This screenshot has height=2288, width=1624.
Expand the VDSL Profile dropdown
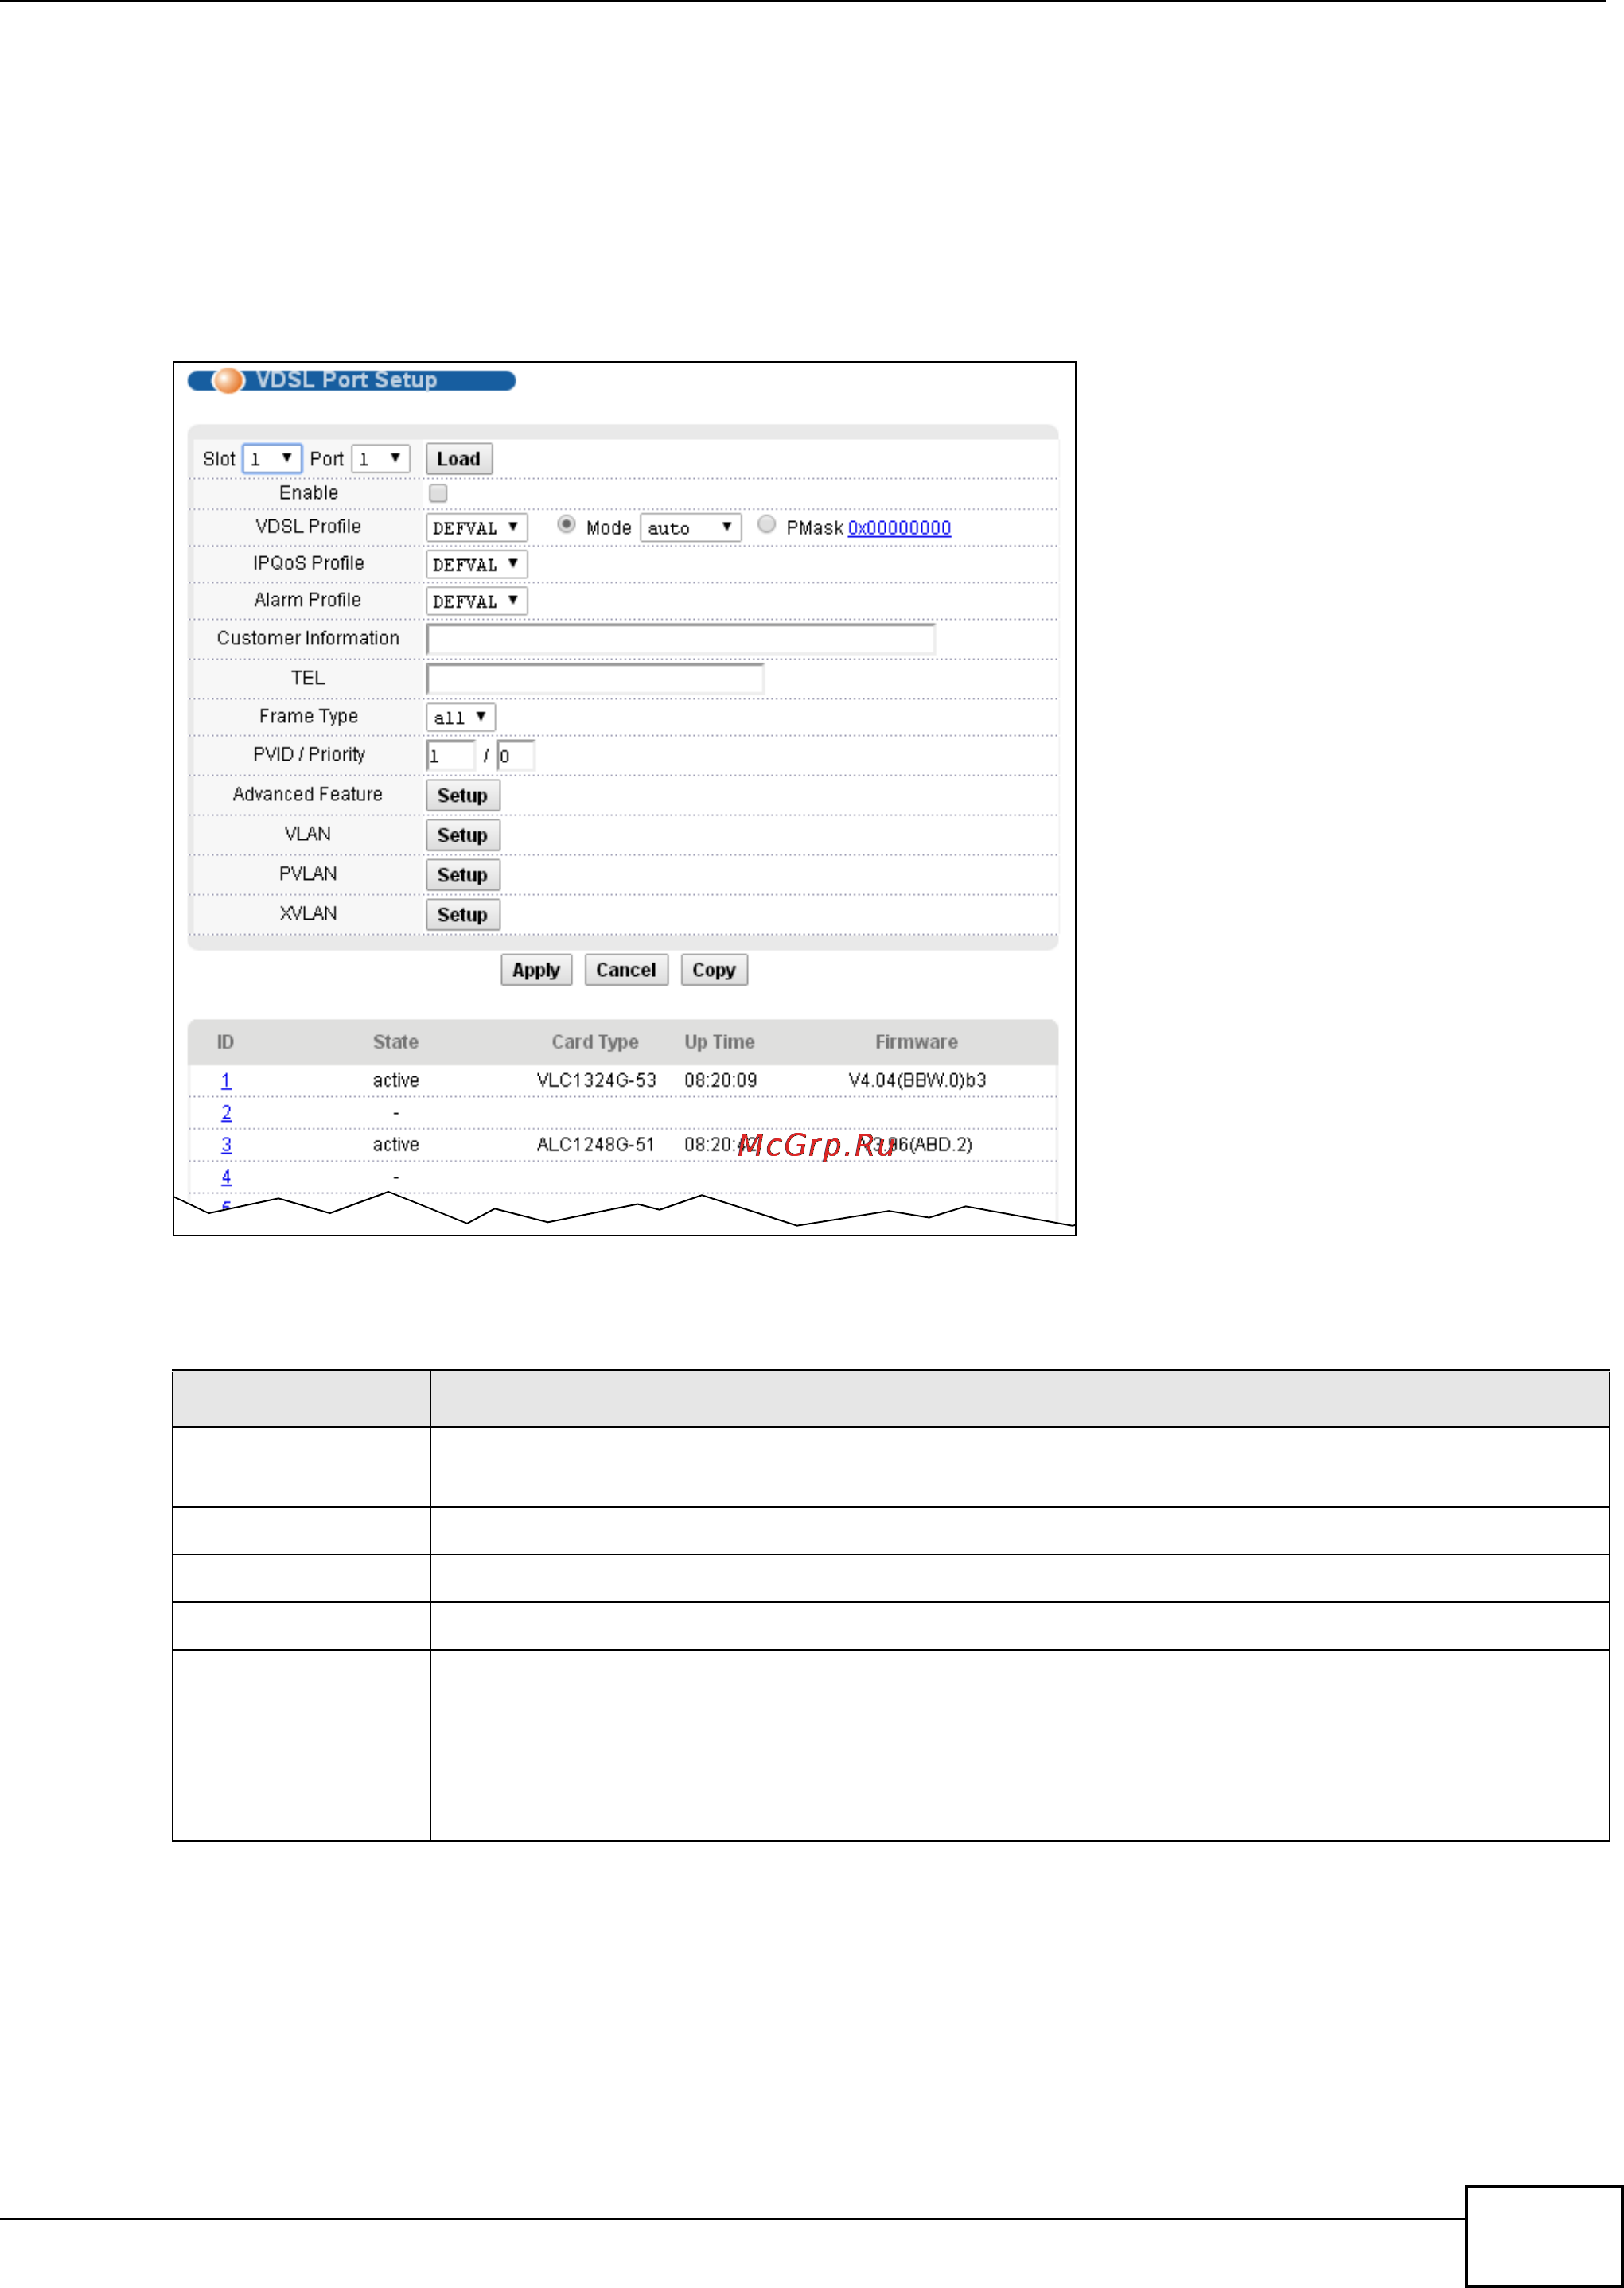point(476,527)
